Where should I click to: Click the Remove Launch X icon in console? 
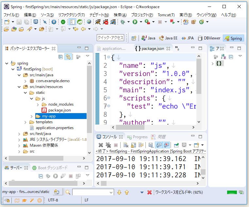coord(101,145)
